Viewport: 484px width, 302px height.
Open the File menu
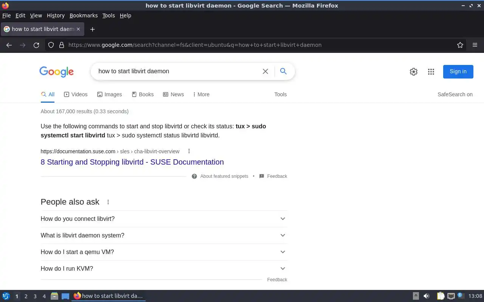[6, 15]
